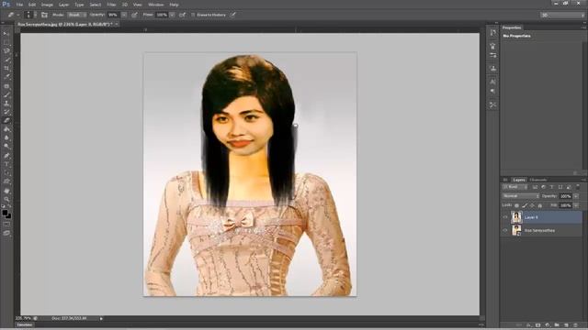Open Opacity dropdown in options bar
Image resolution: width=588 pixels, height=330 pixels.
(x=124, y=15)
